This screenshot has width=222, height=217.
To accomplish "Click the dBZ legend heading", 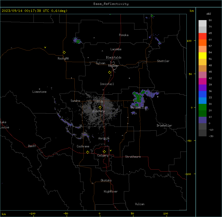I will coord(209,14).
